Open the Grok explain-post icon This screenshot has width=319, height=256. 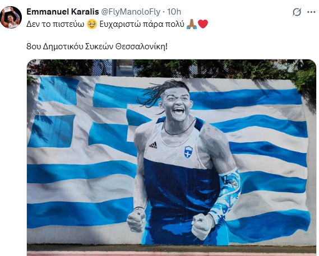pyautogui.click(x=297, y=12)
